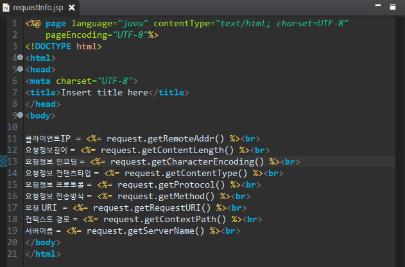The width and height of the screenshot is (405, 267).
Task: Click the JSP file icon on the tab
Action: tap(6, 8)
